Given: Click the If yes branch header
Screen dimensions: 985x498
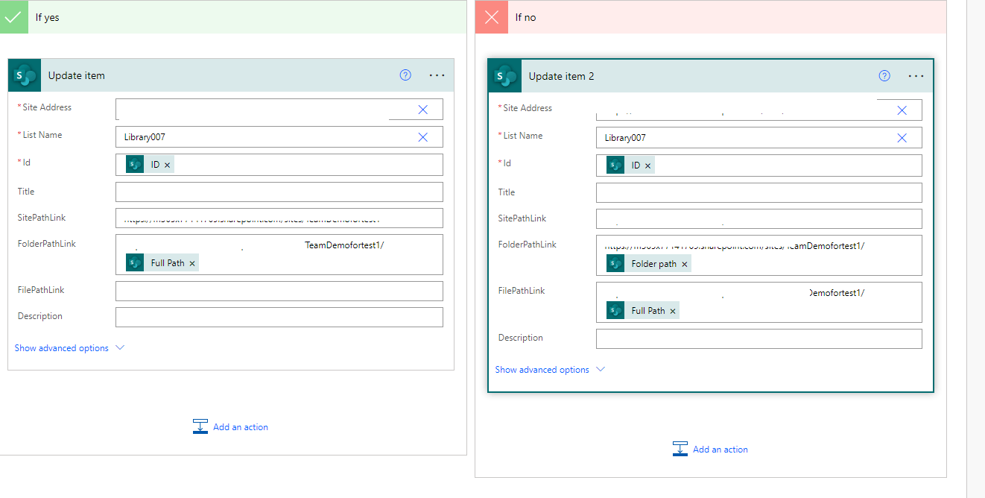Looking at the screenshot, I should 233,17.
